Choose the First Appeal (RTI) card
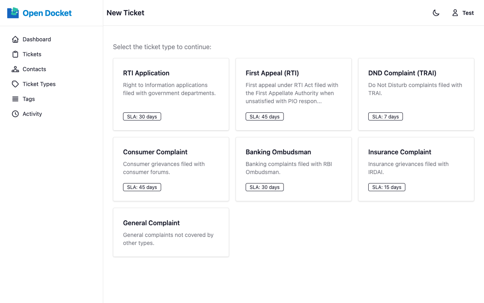 coord(293,94)
